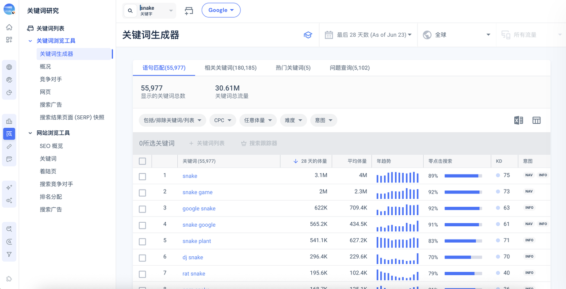Toggle the select-all checkbox in table header
Screen dimensions: 566x289
tap(142, 161)
